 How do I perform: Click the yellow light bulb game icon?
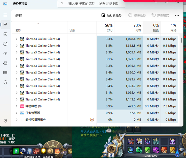43,151
